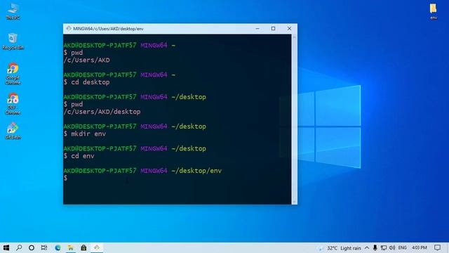Image resolution: width=449 pixels, height=253 pixels.
Task: Click the command '$ mkdir env'
Action: 85,134
